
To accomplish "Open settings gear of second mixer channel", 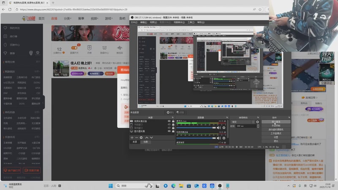I will point(224,138).
